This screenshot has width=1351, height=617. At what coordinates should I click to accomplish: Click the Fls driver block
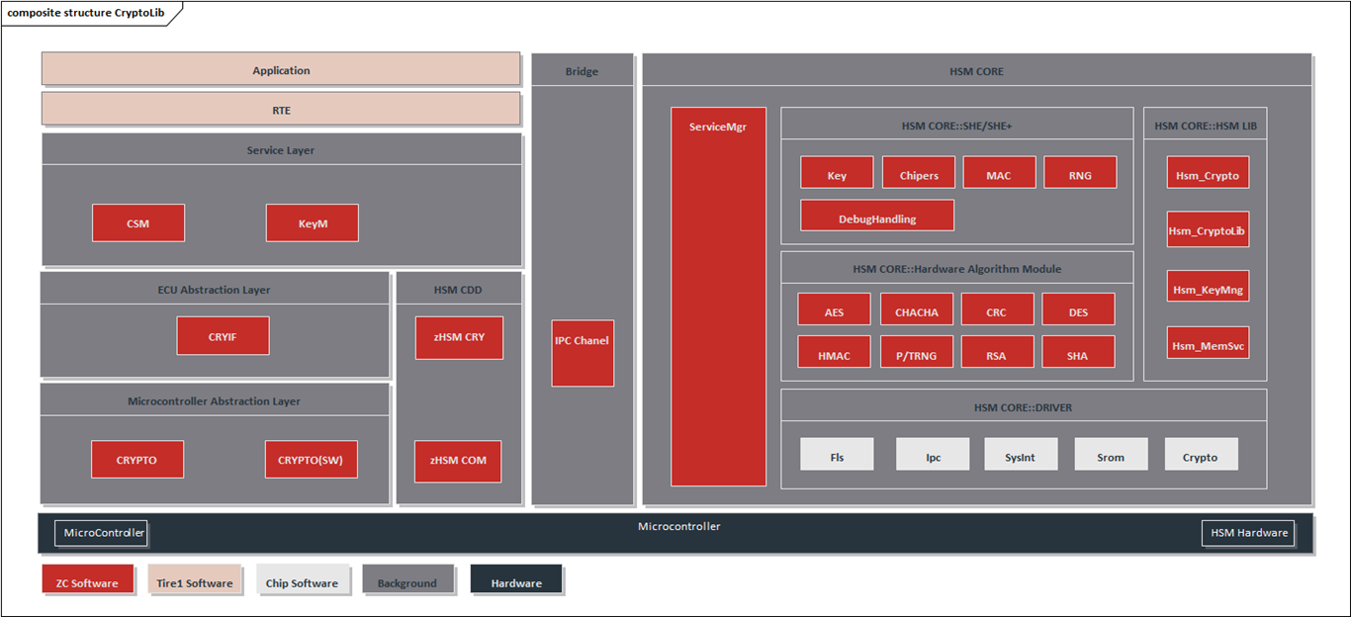tap(837, 455)
